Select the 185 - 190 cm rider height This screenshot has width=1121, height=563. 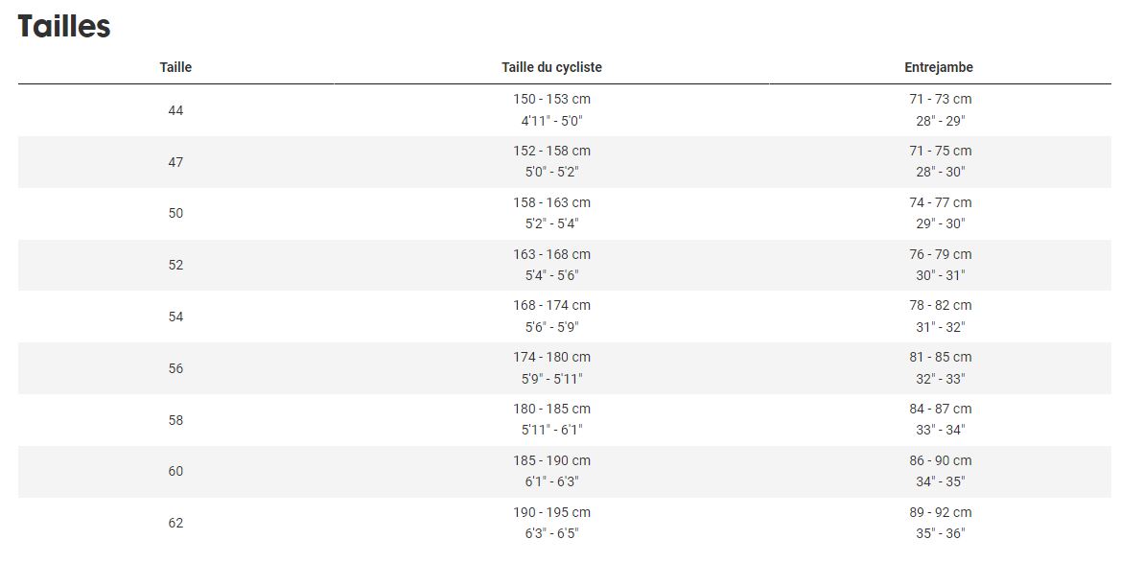pyautogui.click(x=551, y=460)
